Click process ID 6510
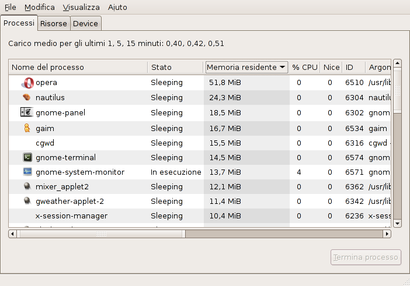The width and height of the screenshot is (410, 286). pyautogui.click(x=355, y=83)
